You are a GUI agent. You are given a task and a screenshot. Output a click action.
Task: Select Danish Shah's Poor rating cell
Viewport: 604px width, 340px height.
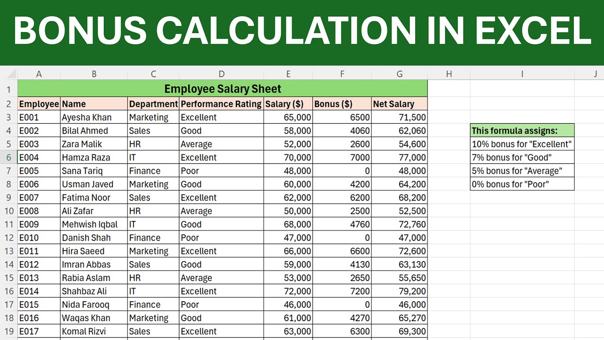pyautogui.click(x=221, y=238)
